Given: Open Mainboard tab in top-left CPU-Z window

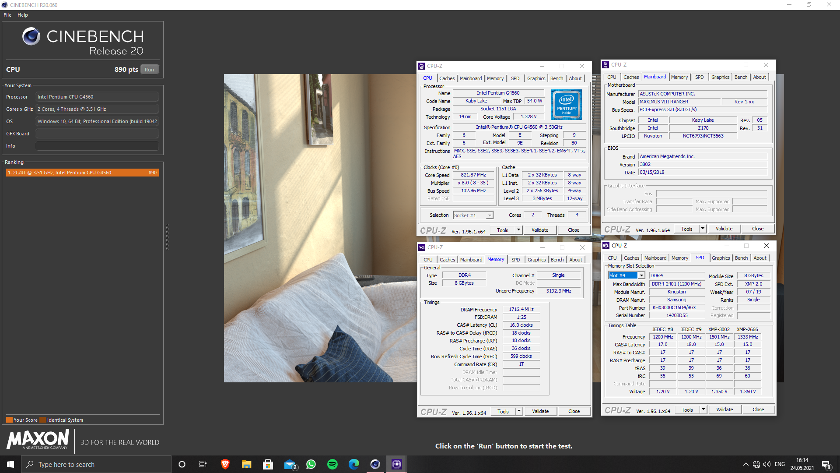Looking at the screenshot, I should [x=471, y=78].
